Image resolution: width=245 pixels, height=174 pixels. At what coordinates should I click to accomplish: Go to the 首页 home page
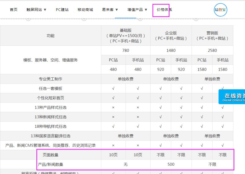point(13,10)
